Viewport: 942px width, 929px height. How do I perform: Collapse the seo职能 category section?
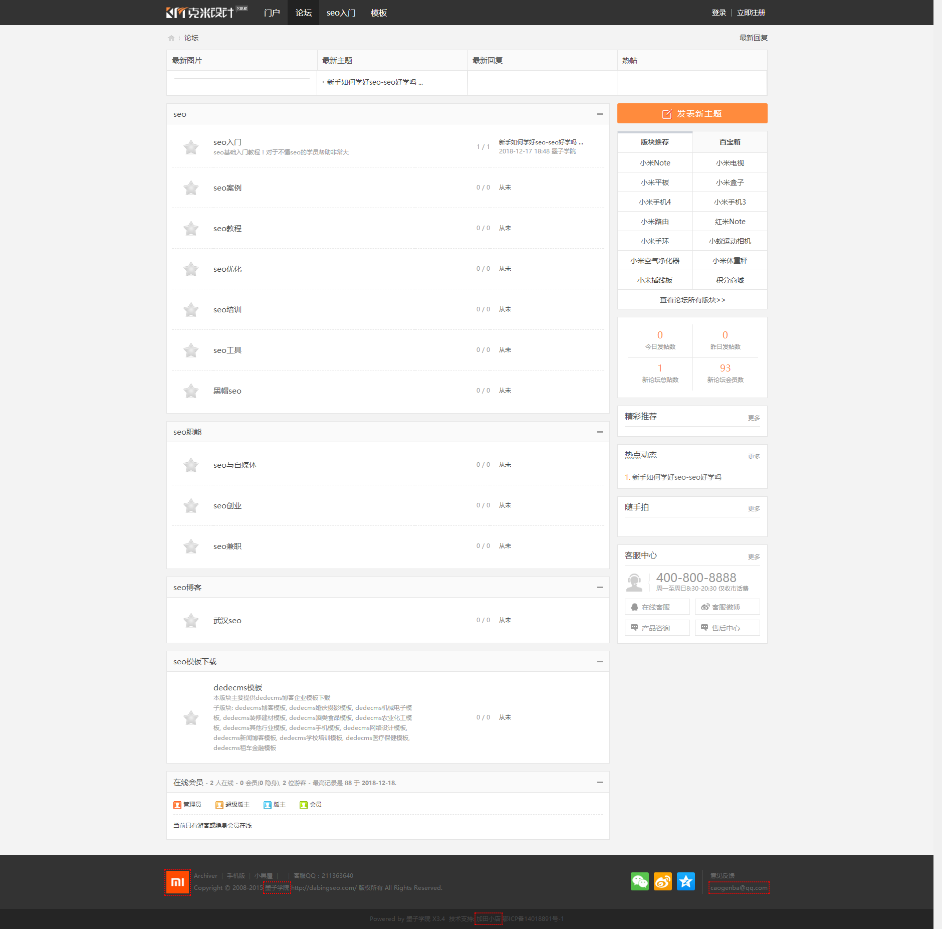click(599, 432)
